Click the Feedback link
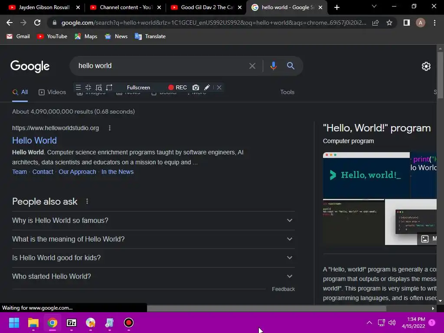This screenshot has height=333, width=444. pyautogui.click(x=284, y=289)
